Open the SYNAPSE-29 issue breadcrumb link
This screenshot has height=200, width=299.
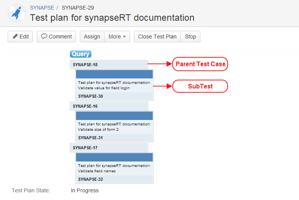pyautogui.click(x=78, y=8)
